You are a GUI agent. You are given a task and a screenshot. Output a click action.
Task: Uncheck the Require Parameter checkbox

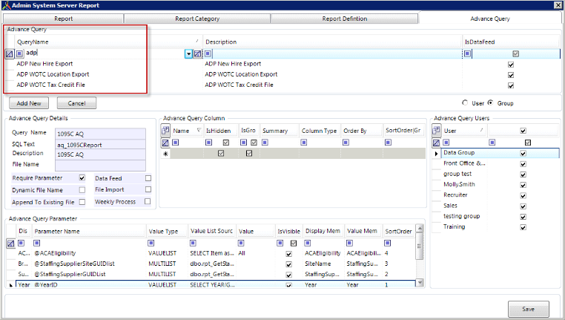pyautogui.click(x=82, y=178)
